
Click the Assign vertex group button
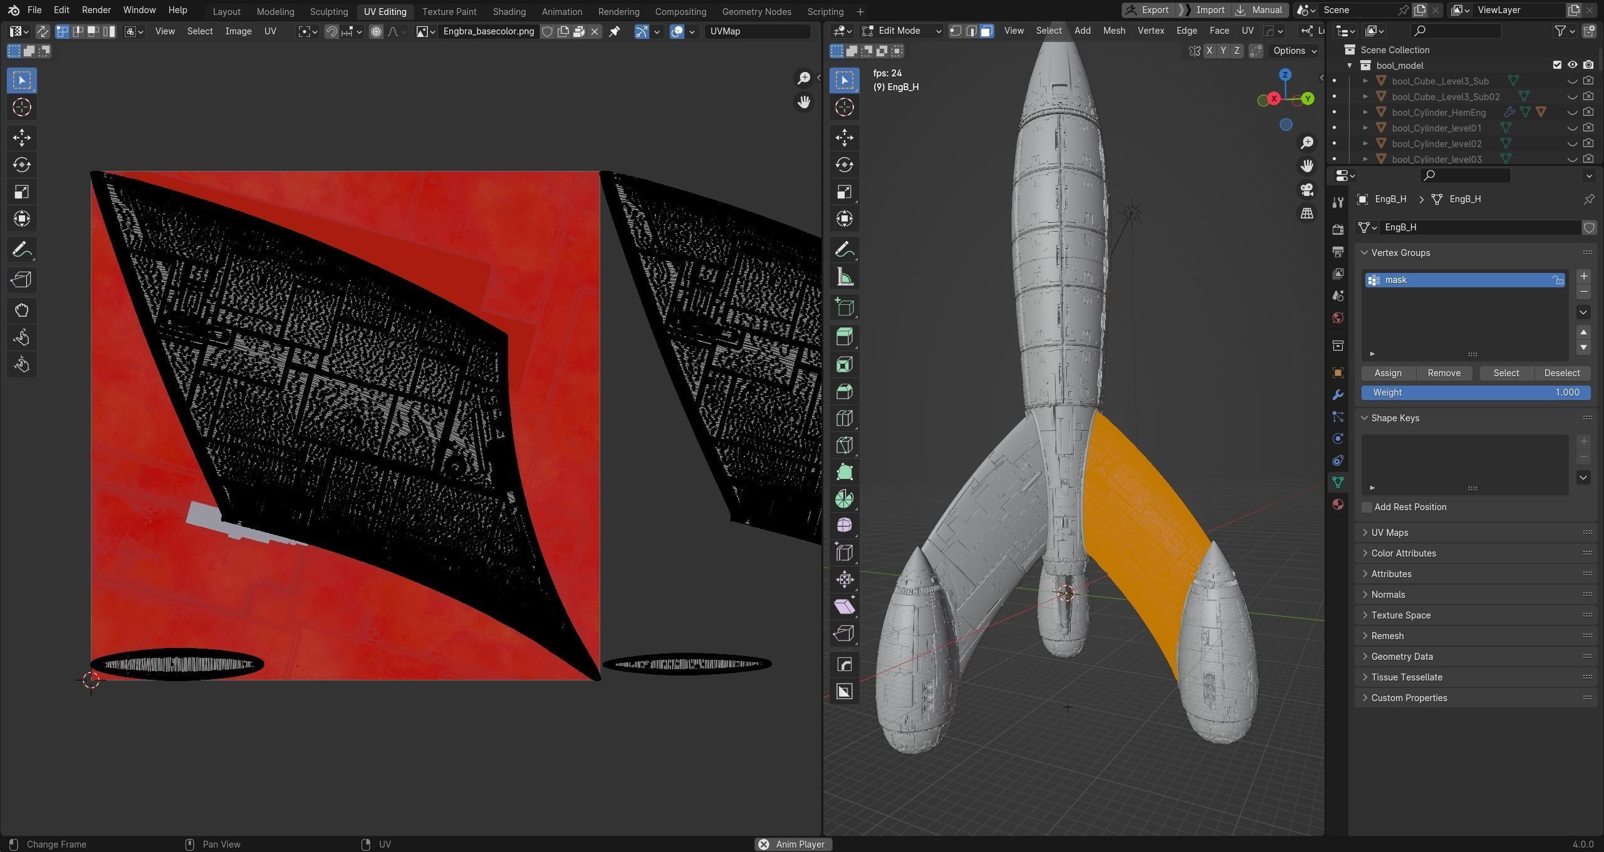pyautogui.click(x=1388, y=373)
